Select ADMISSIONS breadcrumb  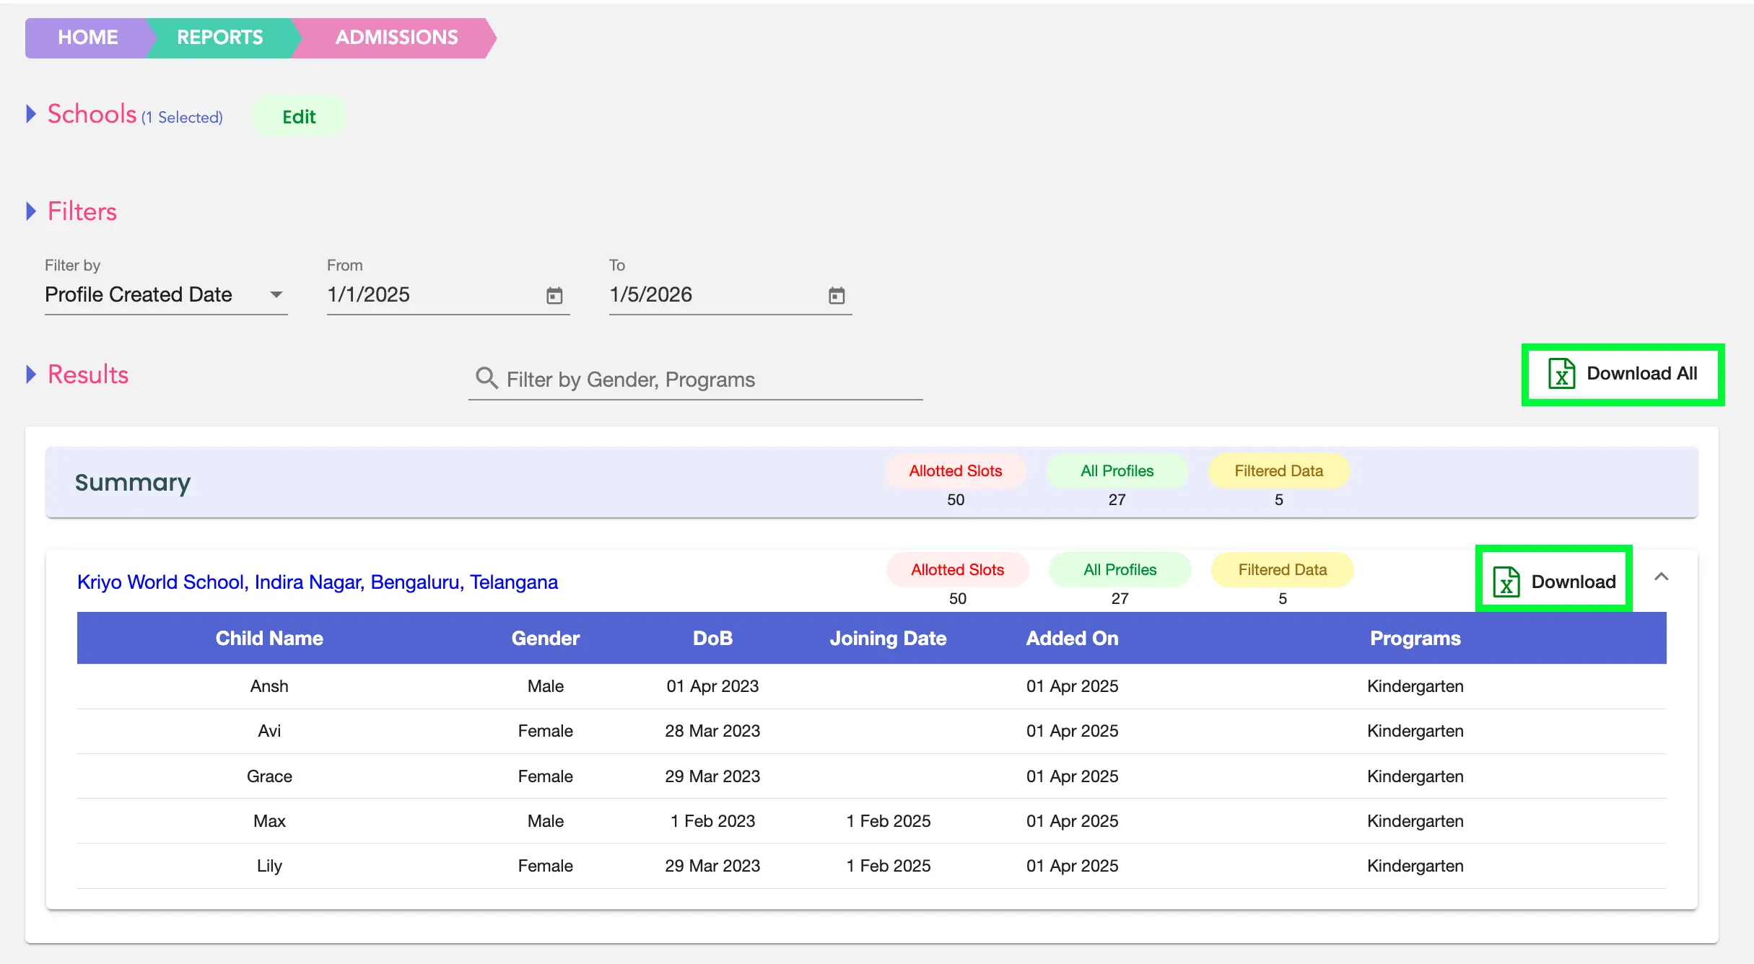(397, 38)
